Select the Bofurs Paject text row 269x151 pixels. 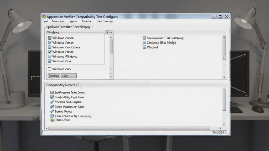click(63, 111)
